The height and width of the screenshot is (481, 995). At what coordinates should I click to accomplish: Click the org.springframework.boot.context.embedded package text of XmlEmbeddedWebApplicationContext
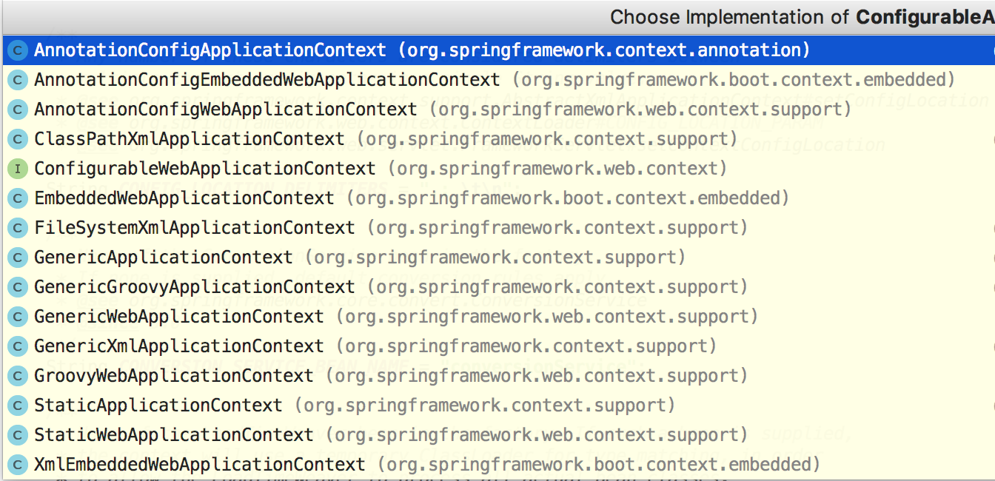(x=599, y=465)
